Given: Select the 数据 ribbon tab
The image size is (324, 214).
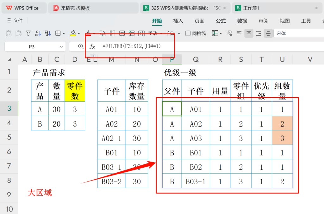Looking at the screenshot, I should coord(242,21).
